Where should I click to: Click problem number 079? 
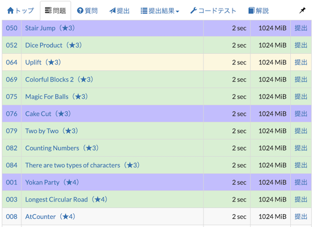pos(12,131)
